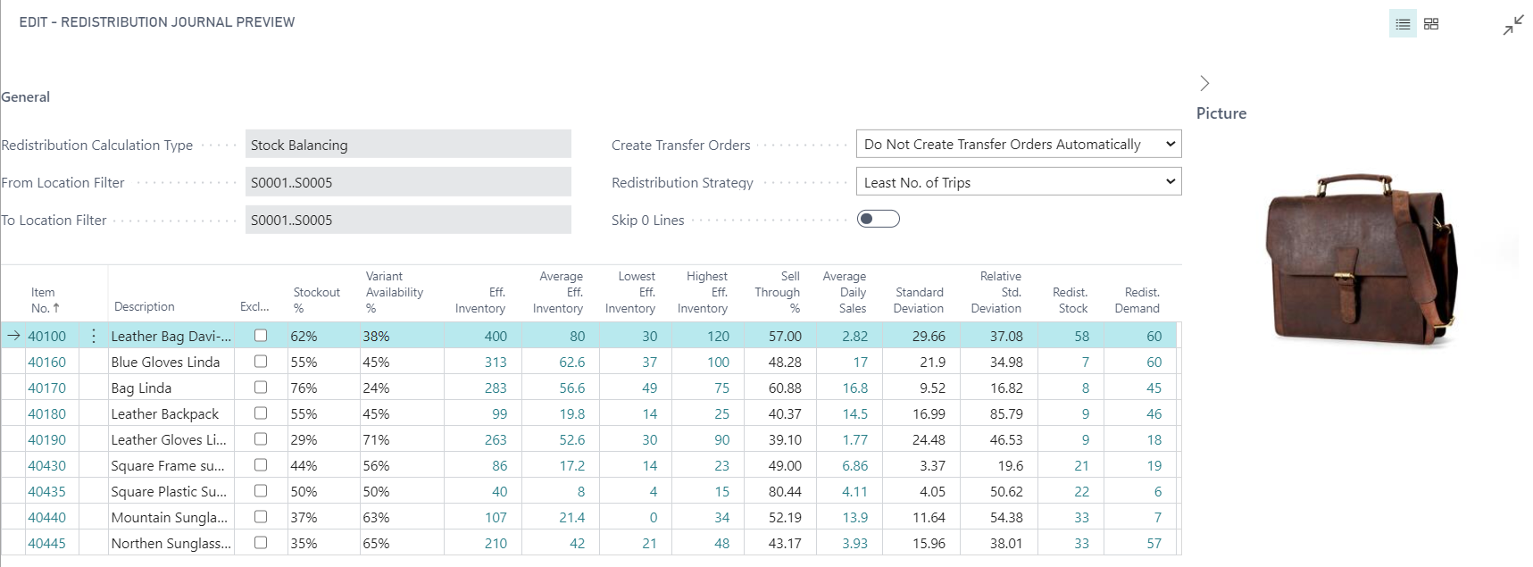Click the leather bag product picture
This screenshot has height=567, width=1533.
(1361, 259)
